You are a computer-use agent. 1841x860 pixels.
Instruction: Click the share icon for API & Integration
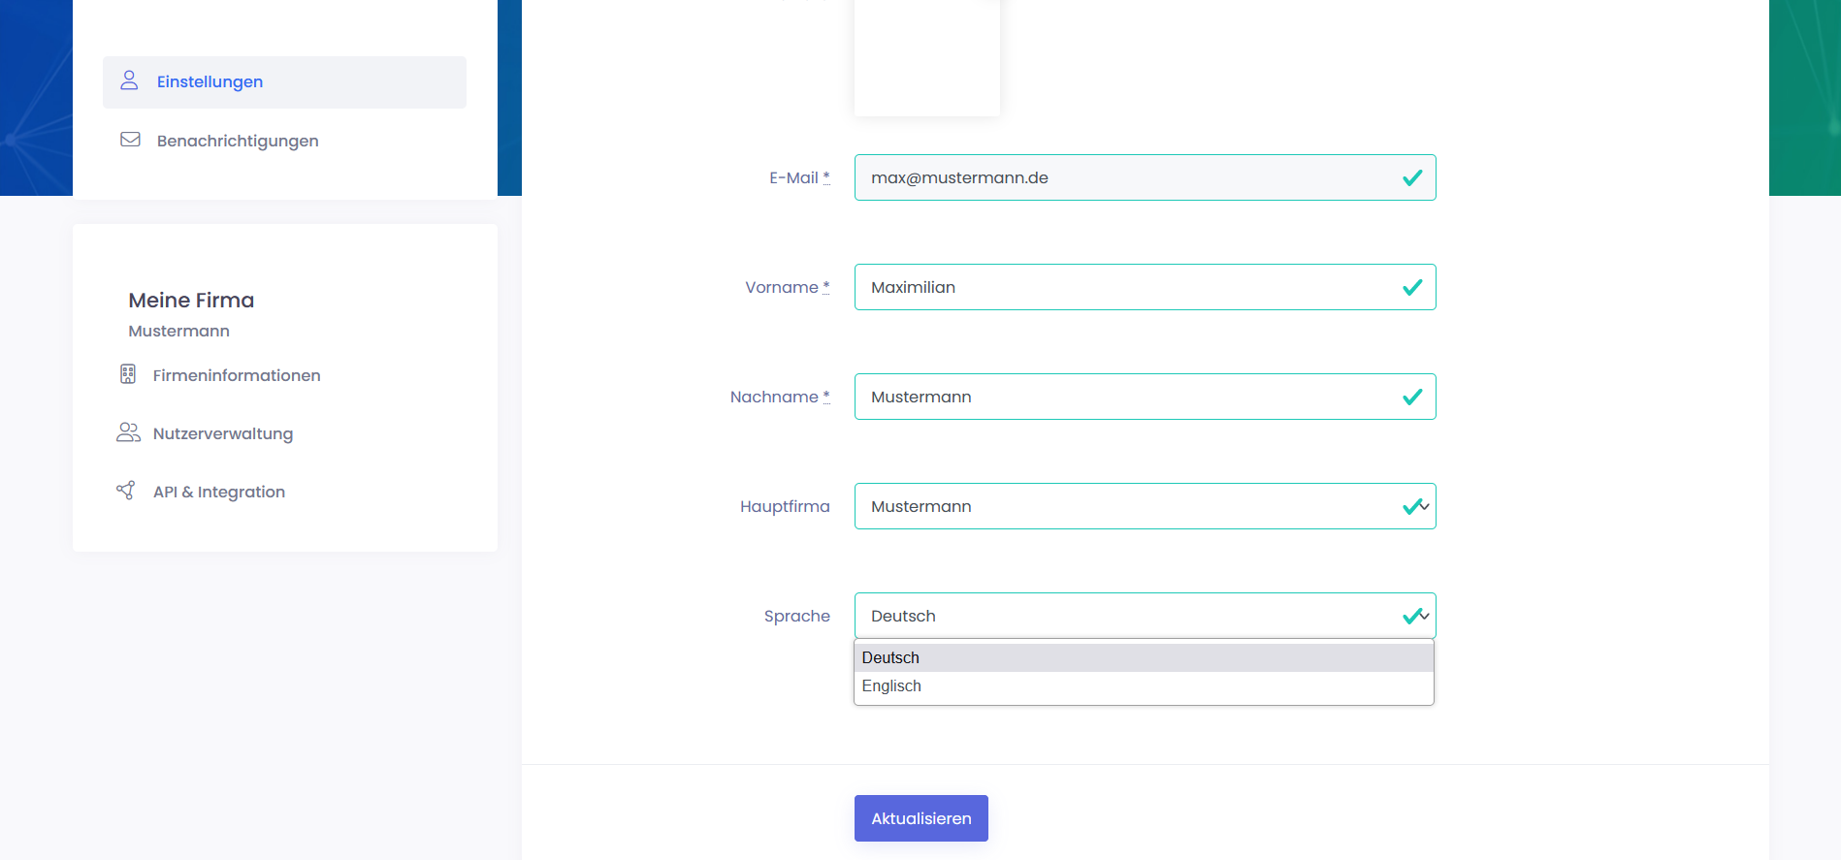coord(126,491)
